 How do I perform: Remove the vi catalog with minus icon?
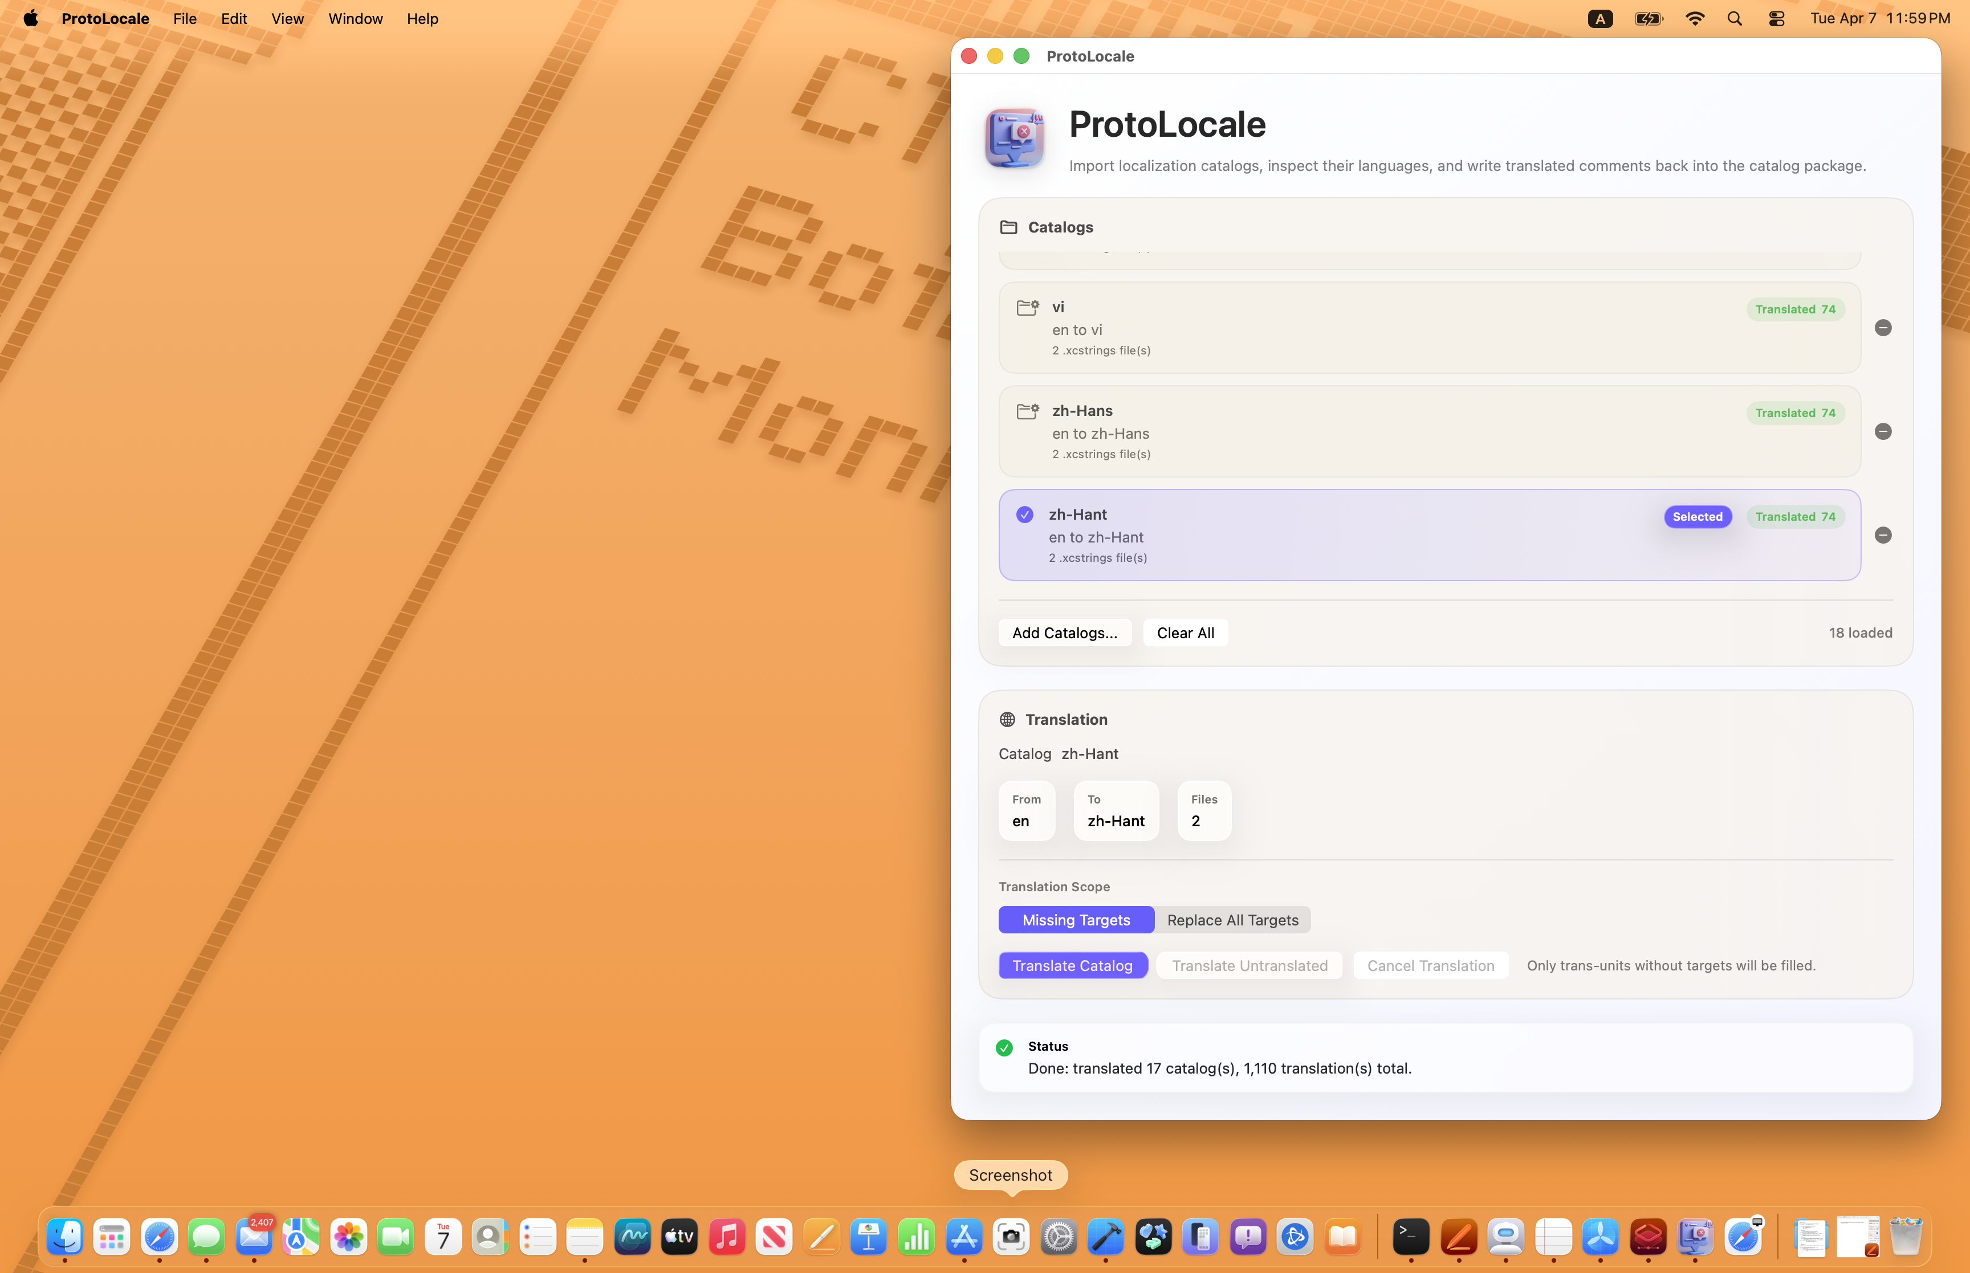point(1882,328)
